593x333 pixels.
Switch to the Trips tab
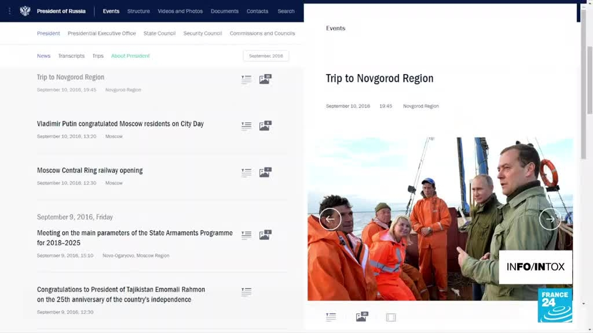coord(98,56)
